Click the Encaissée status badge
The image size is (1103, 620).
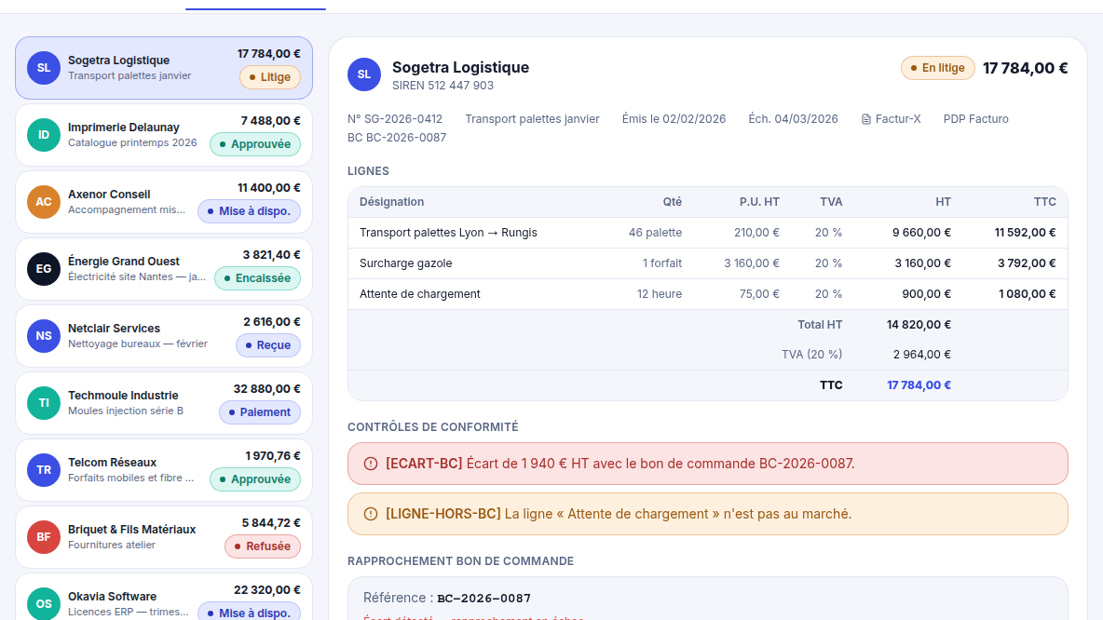257,278
